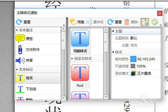Click the left toolbar overflow chevron
The image size is (168, 112).
point(64,25)
